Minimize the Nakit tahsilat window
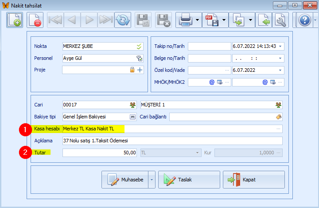Screen dimensions: 319x208 tap(280, 5)
